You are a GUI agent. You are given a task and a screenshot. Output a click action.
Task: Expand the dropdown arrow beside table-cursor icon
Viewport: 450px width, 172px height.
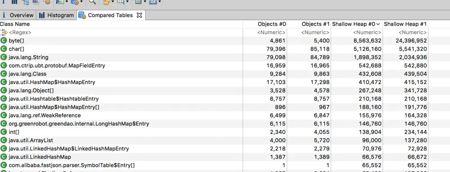pyautogui.click(x=127, y=2)
